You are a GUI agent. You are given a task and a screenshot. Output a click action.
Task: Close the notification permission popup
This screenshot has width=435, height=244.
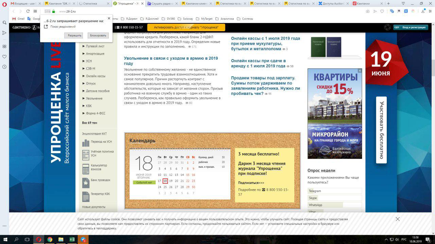109,18
